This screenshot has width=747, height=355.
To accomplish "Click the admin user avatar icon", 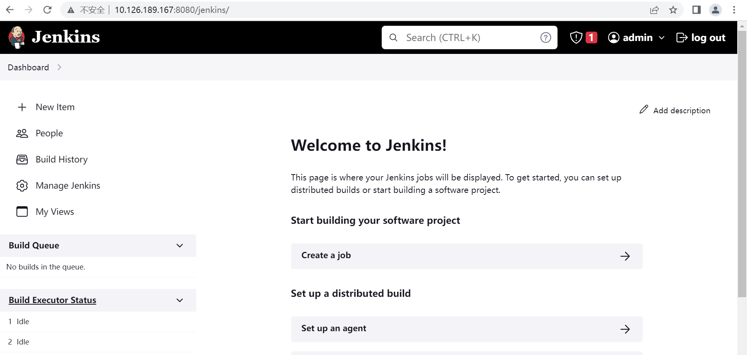I will point(614,37).
